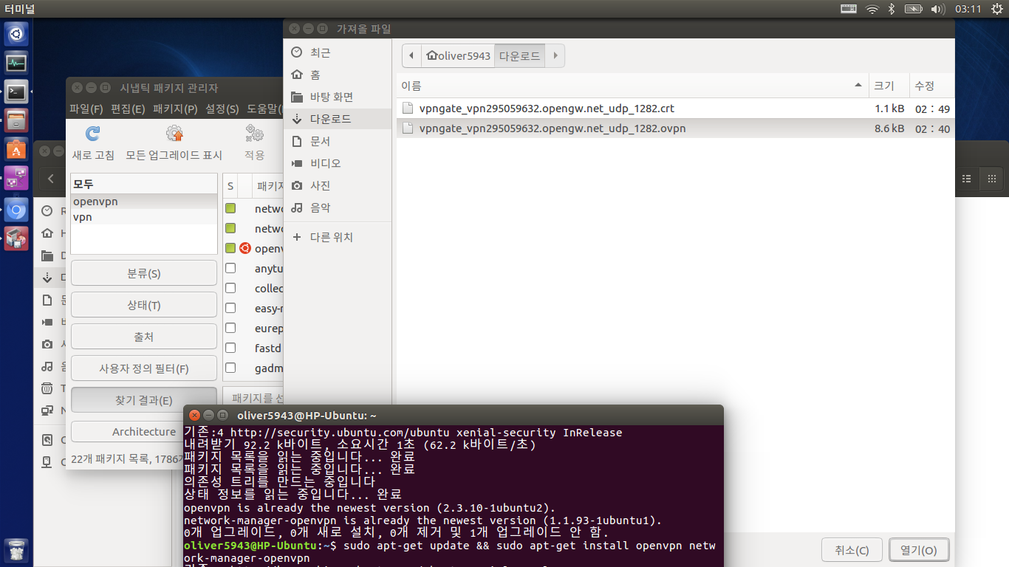The image size is (1009, 567).
Task: Open the Wi-Fi network indicator
Action: click(872, 9)
